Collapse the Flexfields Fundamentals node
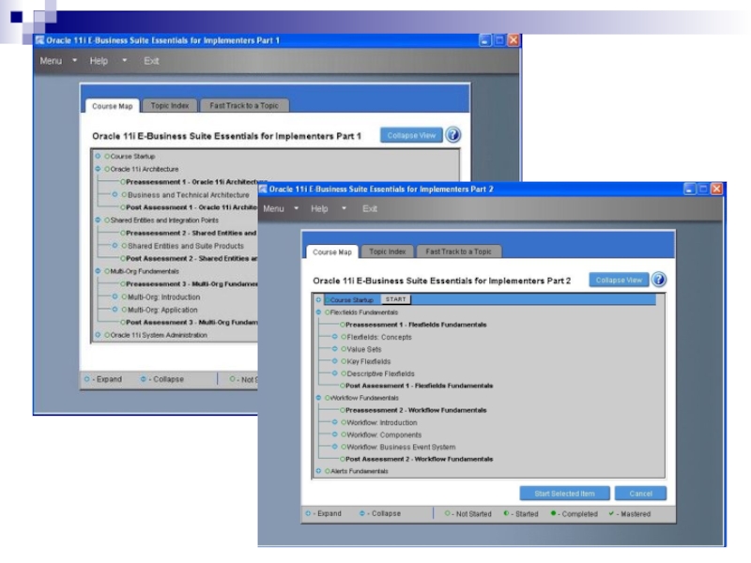Viewport: 751px width, 563px height. 318,312
